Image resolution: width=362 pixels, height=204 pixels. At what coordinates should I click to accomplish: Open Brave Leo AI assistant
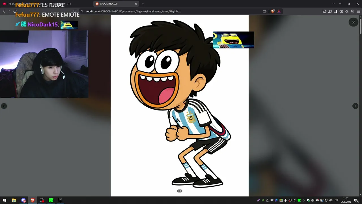pos(347,11)
